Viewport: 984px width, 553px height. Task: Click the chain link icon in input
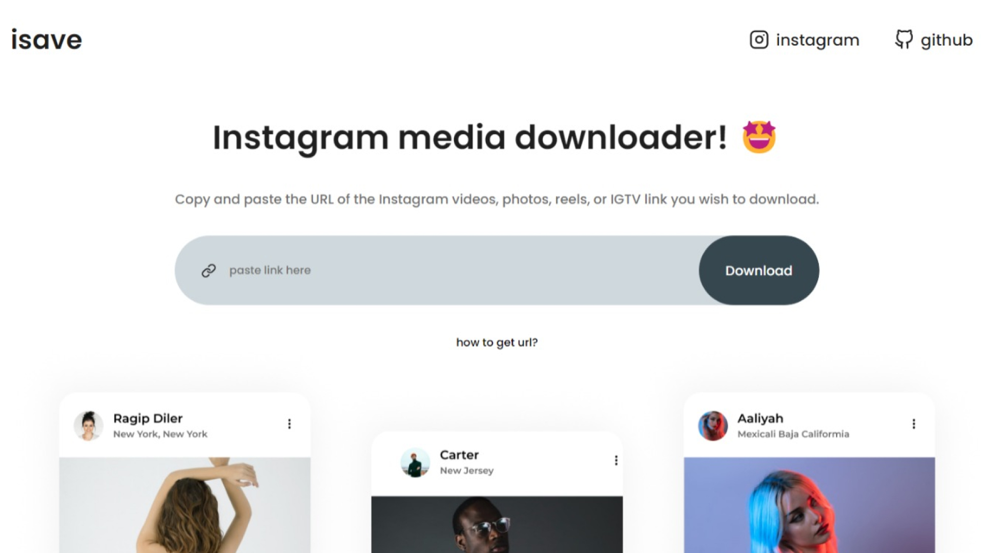pos(209,270)
